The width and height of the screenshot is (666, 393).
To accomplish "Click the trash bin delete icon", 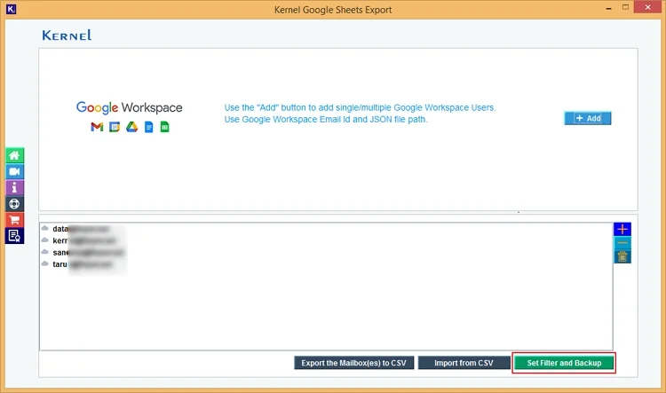I will [x=622, y=257].
